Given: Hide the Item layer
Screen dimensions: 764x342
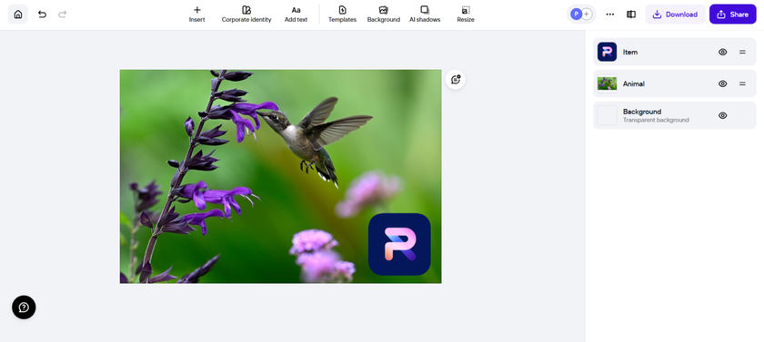Looking at the screenshot, I should coord(722,52).
